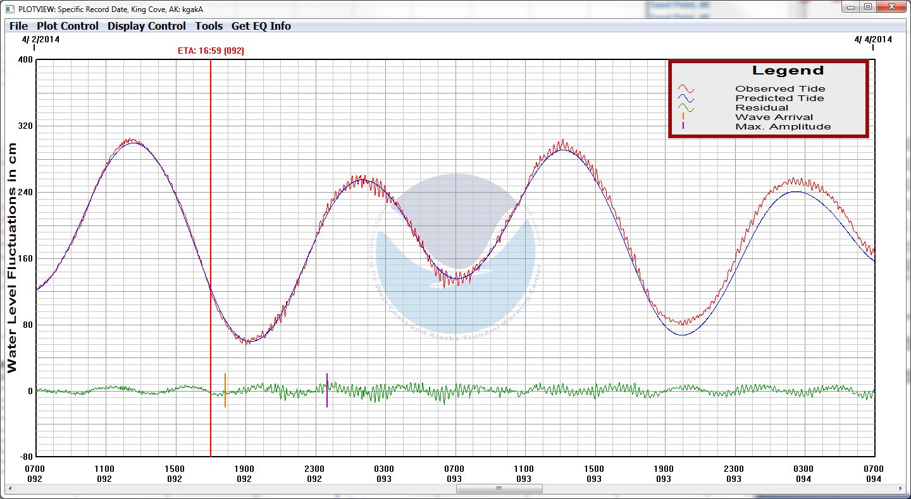Open the Plot Control menu

[68, 26]
